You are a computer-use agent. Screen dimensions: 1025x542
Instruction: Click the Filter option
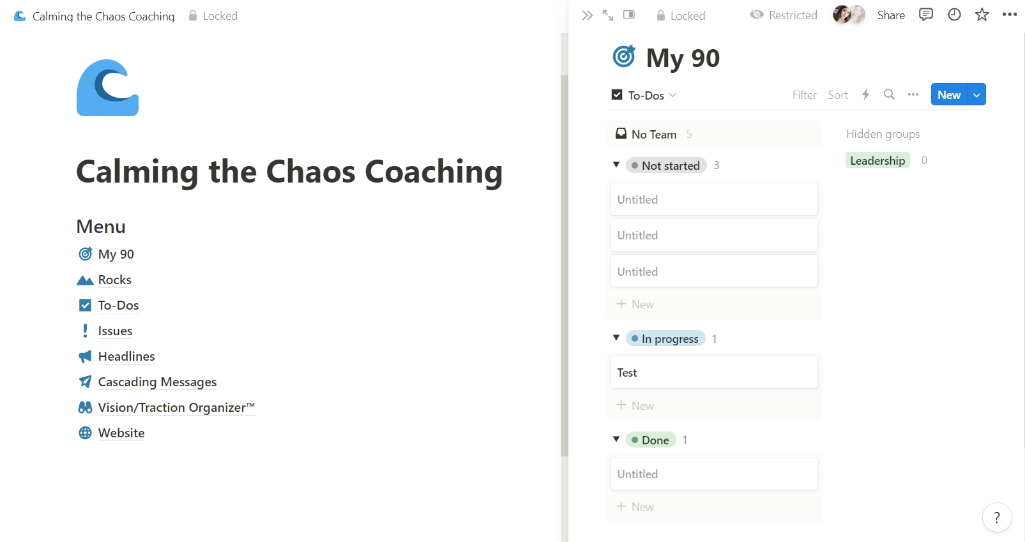804,95
